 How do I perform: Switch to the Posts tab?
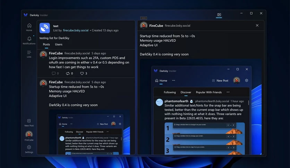[x=46, y=44]
